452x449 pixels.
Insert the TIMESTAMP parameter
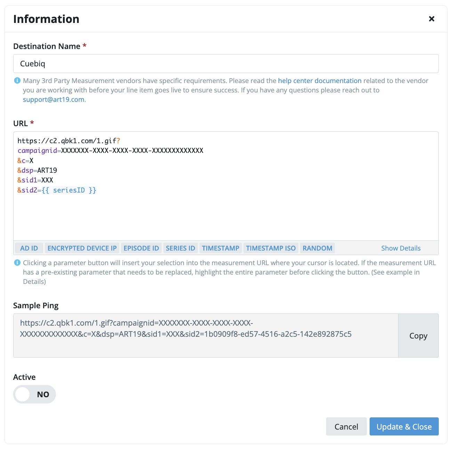tap(220, 248)
